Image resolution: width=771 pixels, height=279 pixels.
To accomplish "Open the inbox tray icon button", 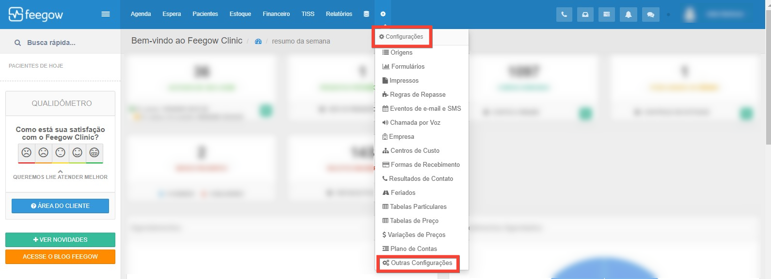I will [x=585, y=15].
